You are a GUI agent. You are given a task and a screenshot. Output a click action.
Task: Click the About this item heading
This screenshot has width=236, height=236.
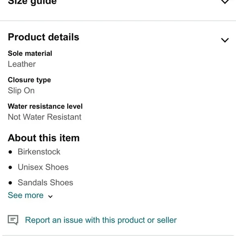point(44,138)
